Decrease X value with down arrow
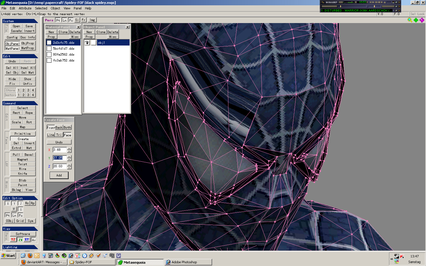The width and height of the screenshot is (426, 266). click(x=69, y=151)
